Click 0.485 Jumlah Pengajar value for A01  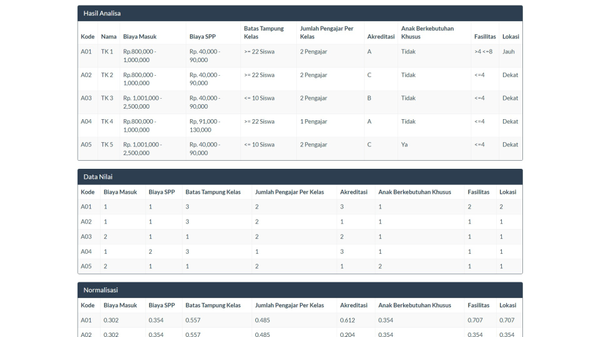coord(263,320)
